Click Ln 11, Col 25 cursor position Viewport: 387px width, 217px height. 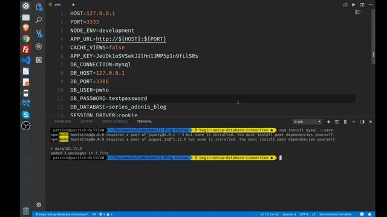coord(270,215)
